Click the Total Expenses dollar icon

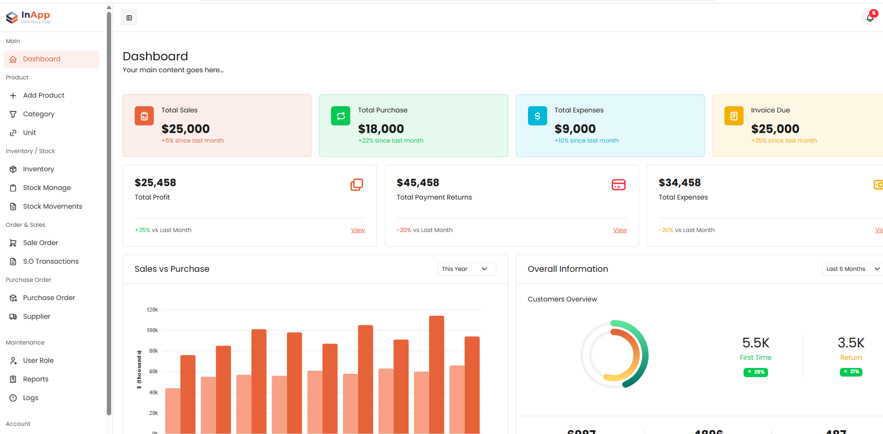pyautogui.click(x=537, y=116)
